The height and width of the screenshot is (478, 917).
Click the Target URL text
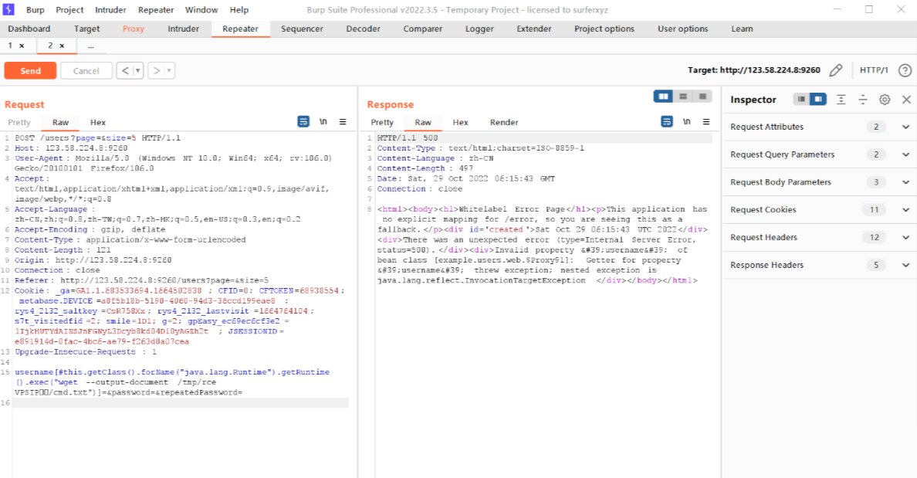(x=754, y=70)
